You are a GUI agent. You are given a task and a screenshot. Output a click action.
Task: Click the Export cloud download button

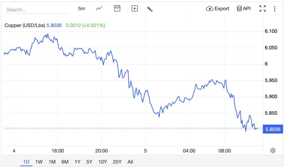coord(218,9)
